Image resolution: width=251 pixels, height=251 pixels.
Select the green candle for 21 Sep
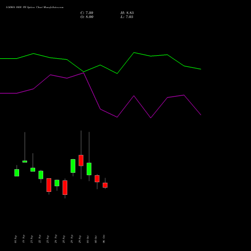[x=33, y=170]
